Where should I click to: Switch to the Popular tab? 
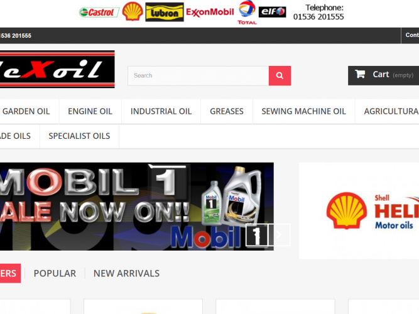point(55,273)
